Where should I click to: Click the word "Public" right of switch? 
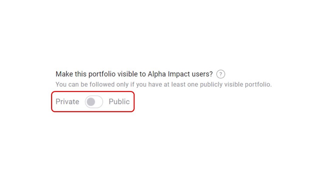119,102
